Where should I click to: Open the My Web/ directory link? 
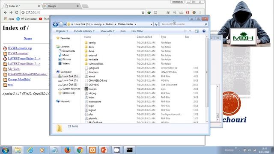point(14,69)
